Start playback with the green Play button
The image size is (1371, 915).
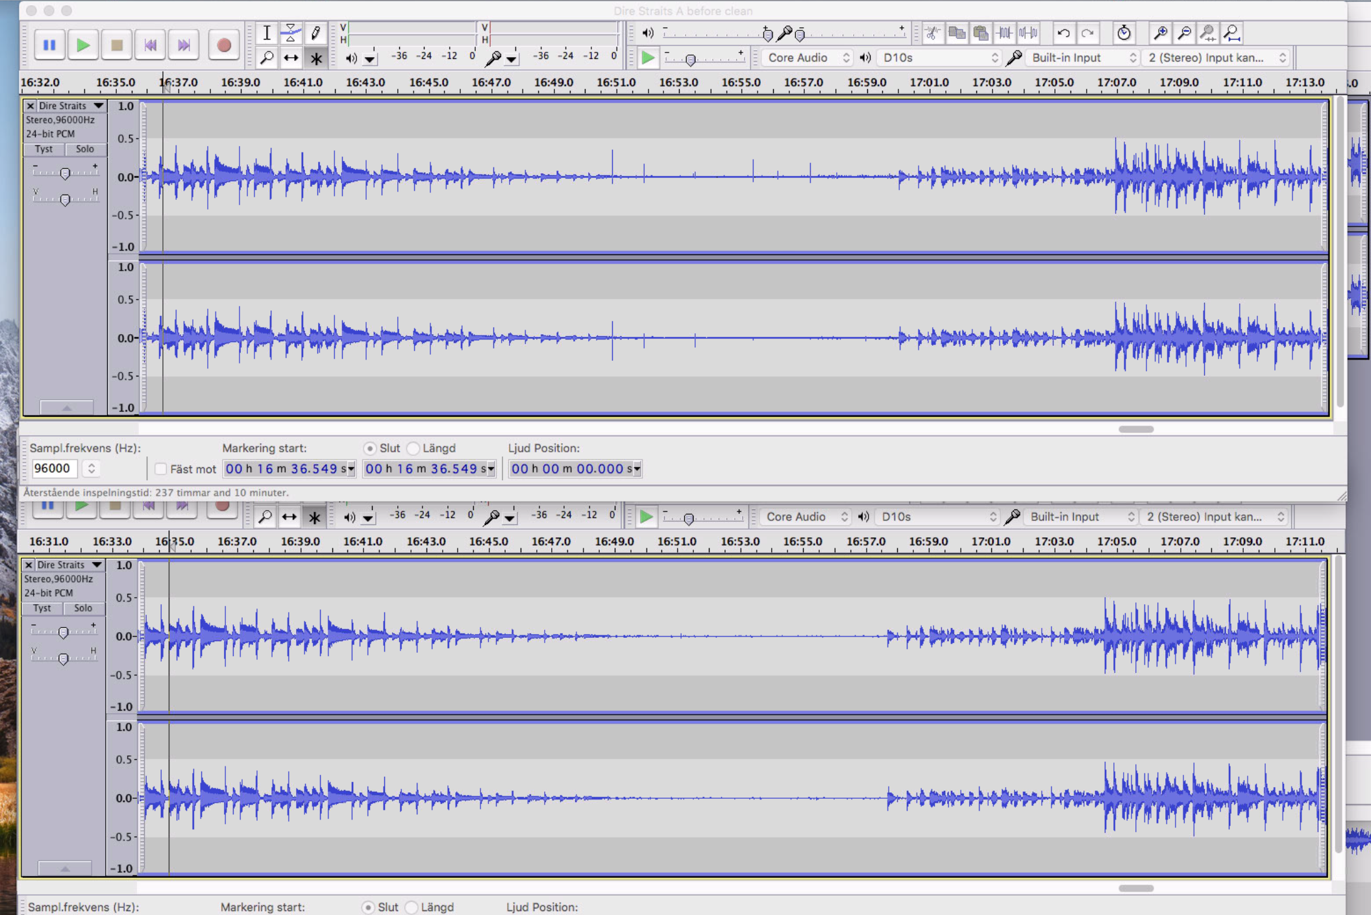[83, 45]
